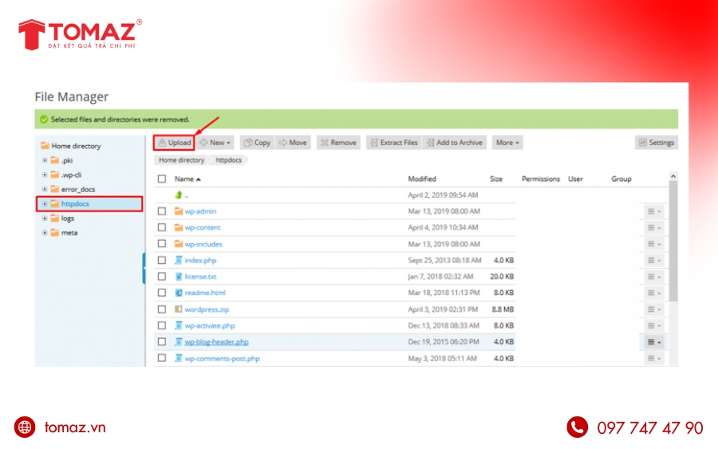The width and height of the screenshot is (718, 449).
Task: Open the row actions menu for wp-blog-header.php
Action: pos(654,342)
